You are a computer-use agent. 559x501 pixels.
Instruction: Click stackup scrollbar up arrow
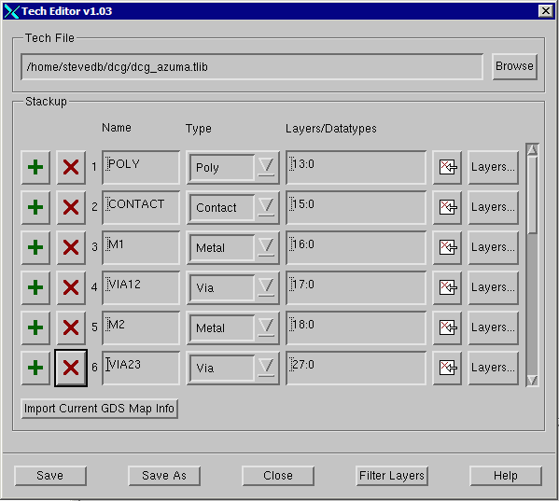(x=532, y=149)
